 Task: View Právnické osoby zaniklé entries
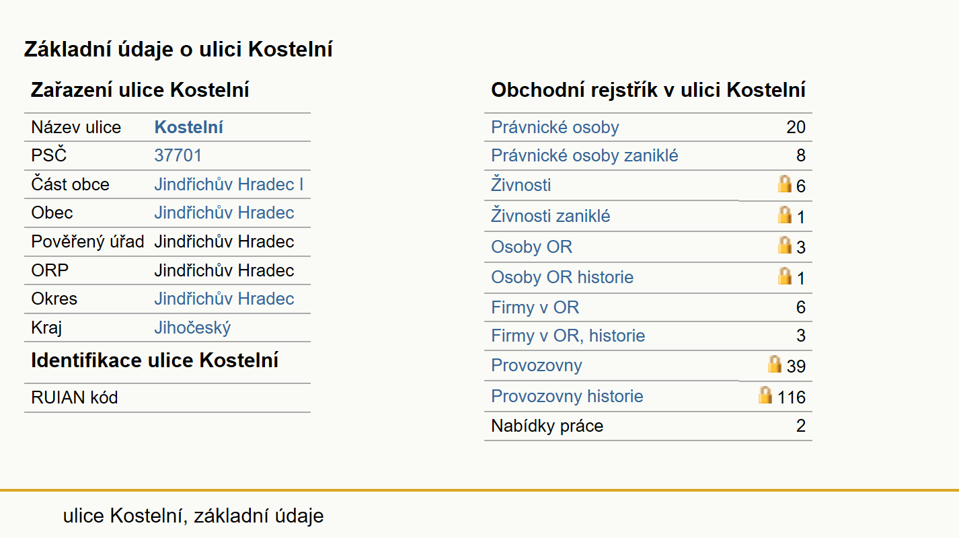click(585, 156)
